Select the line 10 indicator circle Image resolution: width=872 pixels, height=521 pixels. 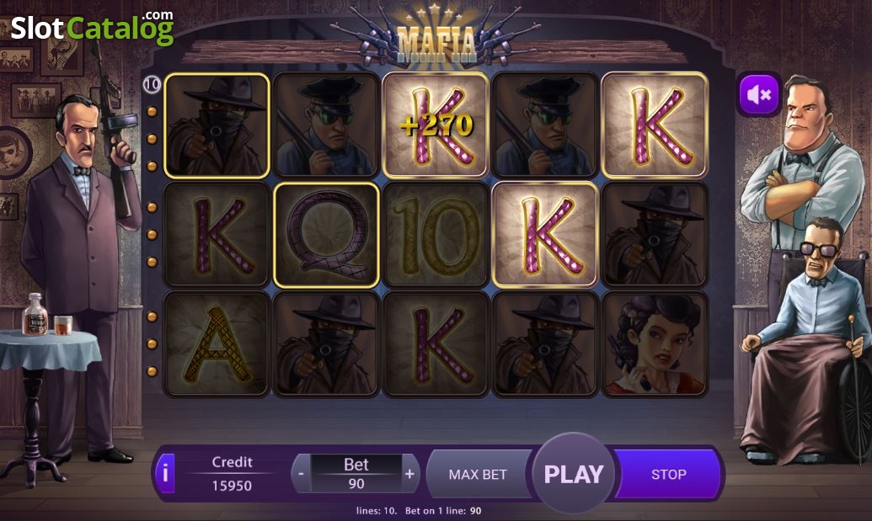[152, 84]
